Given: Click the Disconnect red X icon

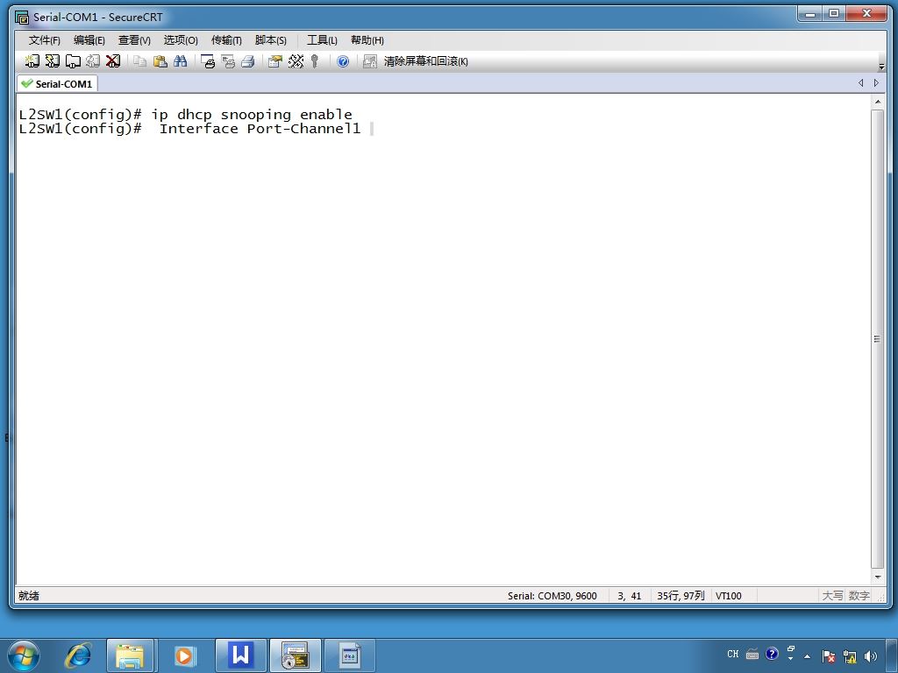Looking at the screenshot, I should [x=113, y=61].
